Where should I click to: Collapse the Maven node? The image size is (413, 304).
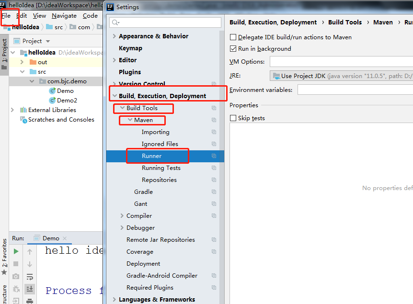point(130,120)
